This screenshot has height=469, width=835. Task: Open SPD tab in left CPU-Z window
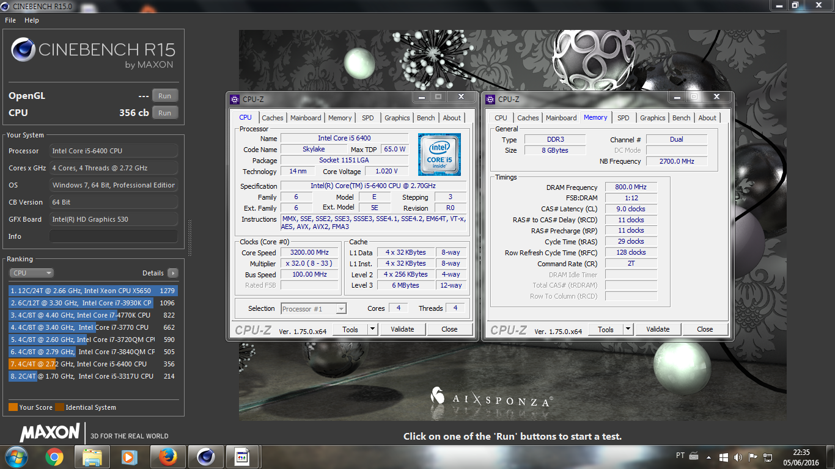pos(367,118)
